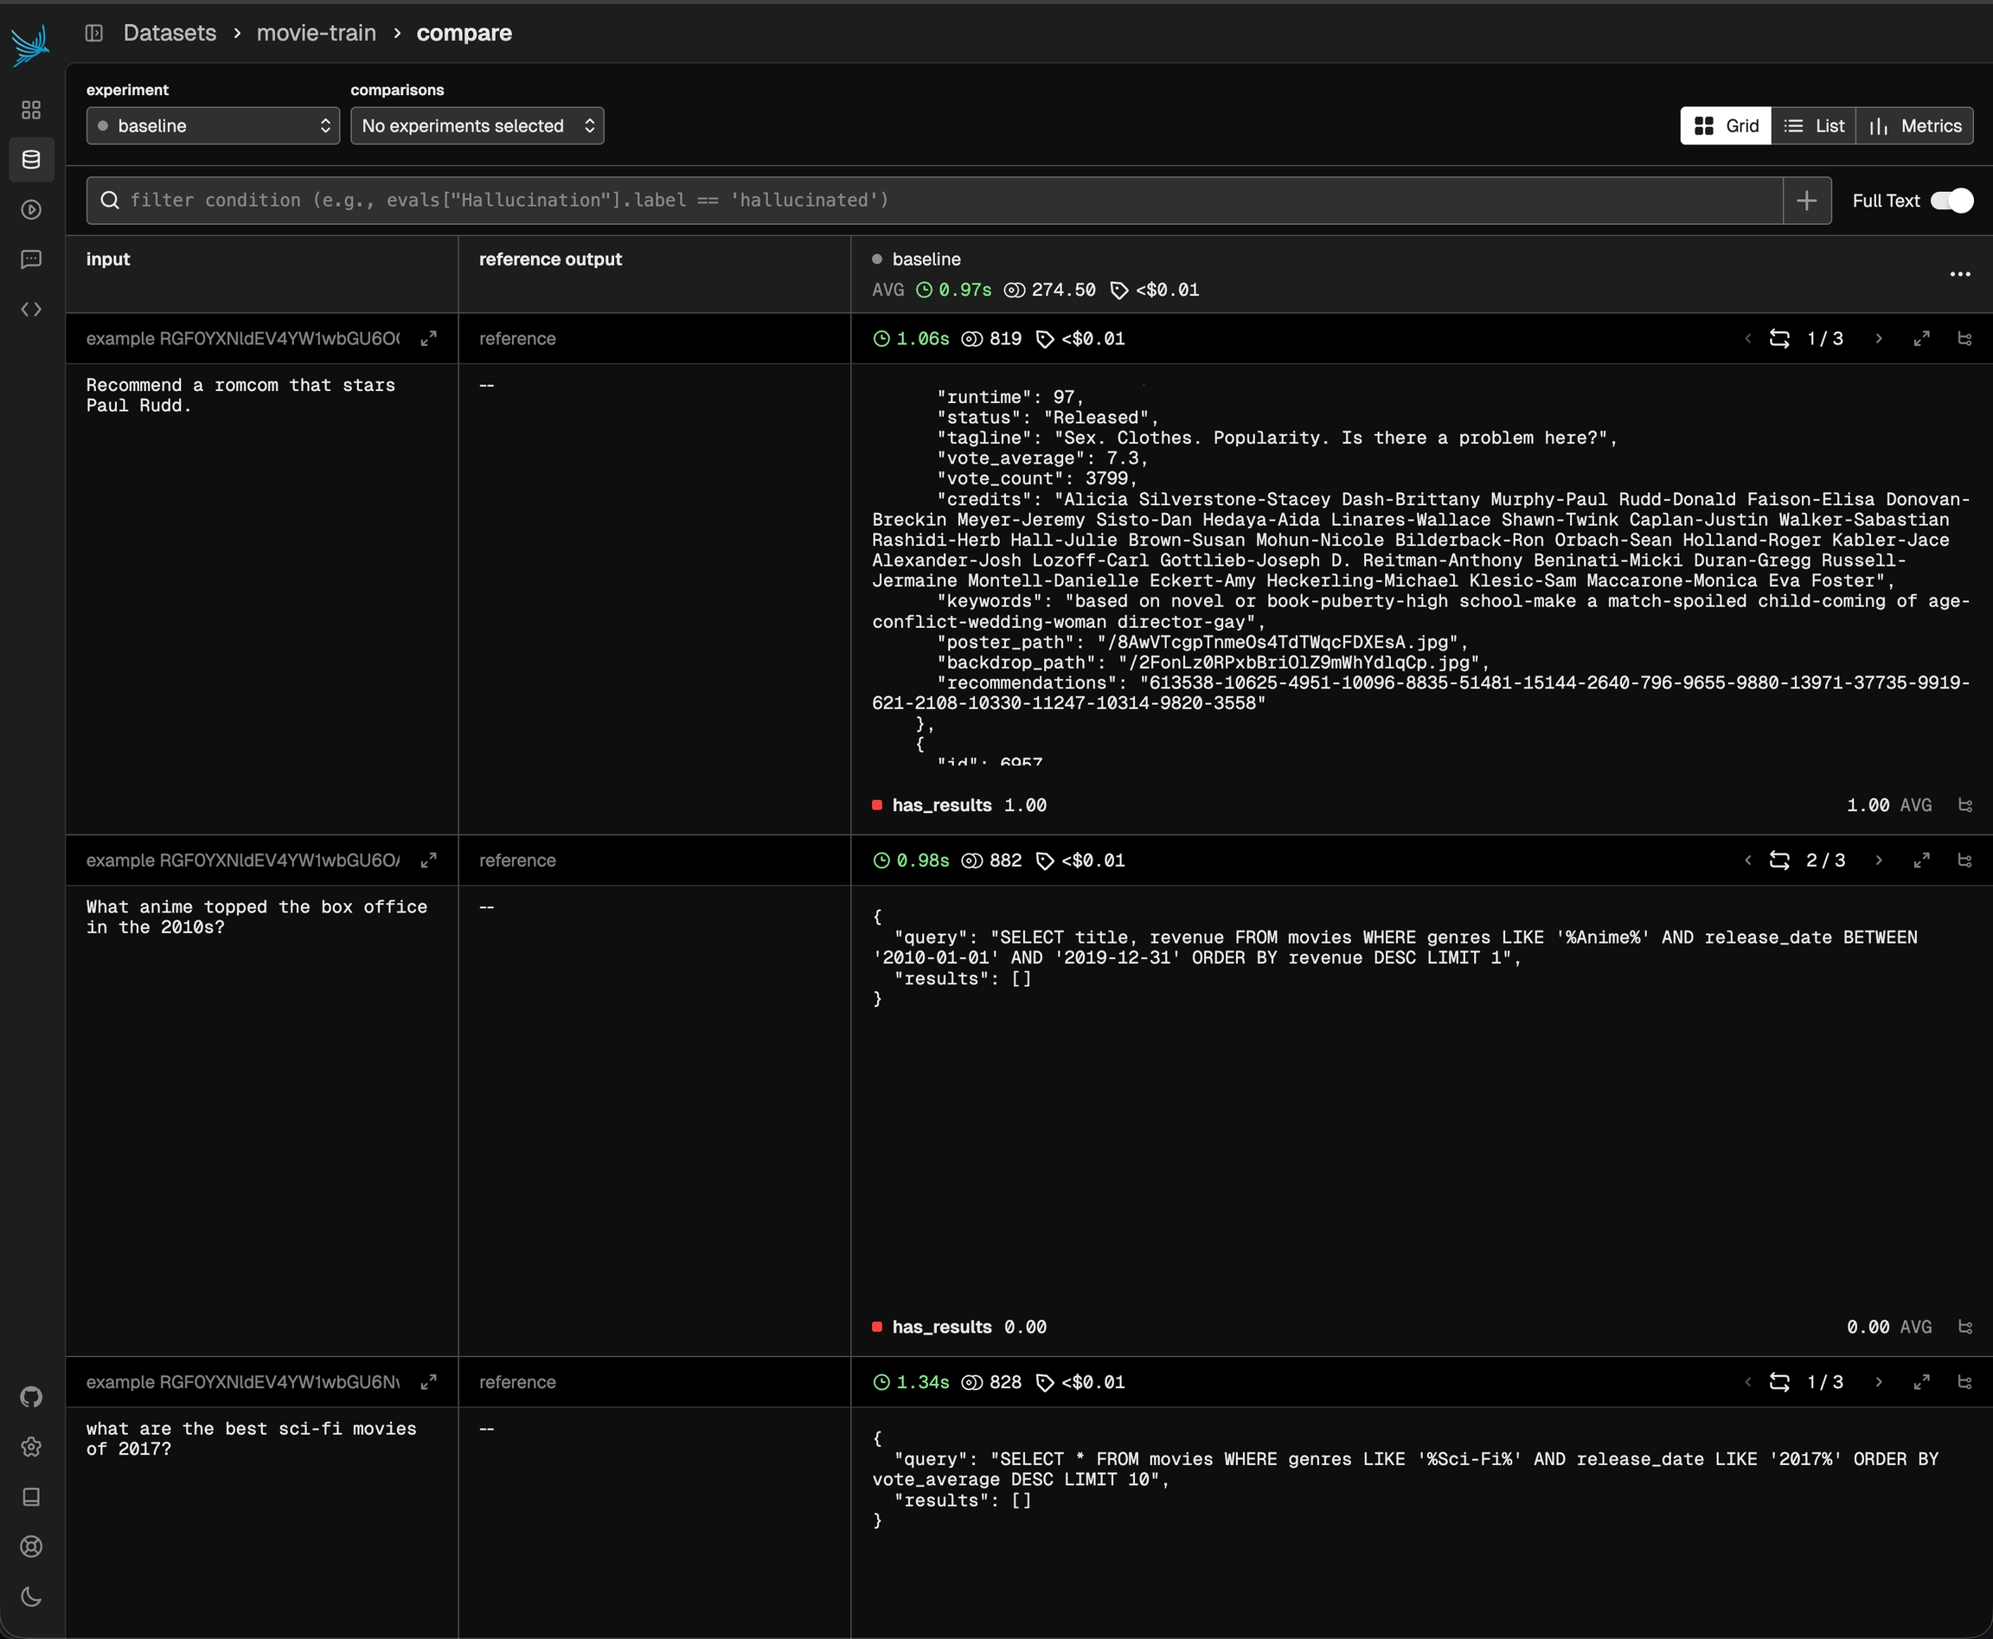Click the GitHub icon in sidebar

coord(31,1396)
